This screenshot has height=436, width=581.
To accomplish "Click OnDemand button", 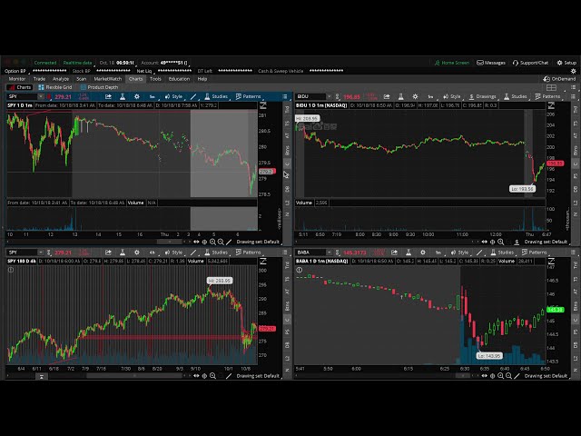I will tap(559, 79).
